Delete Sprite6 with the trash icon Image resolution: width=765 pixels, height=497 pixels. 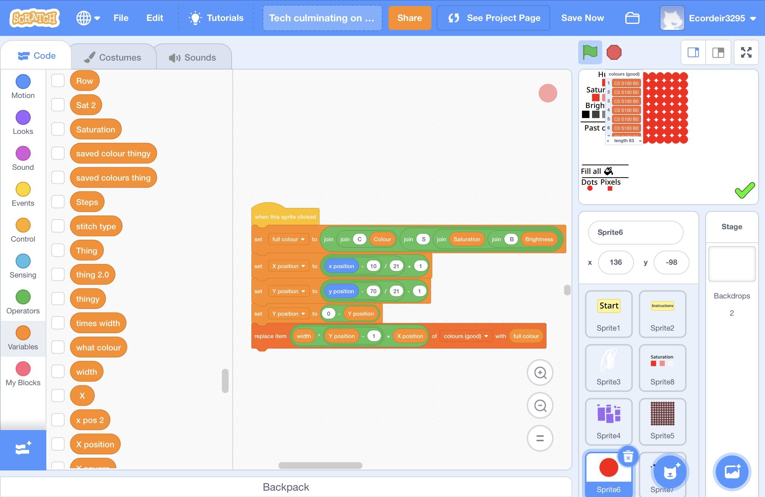(628, 456)
